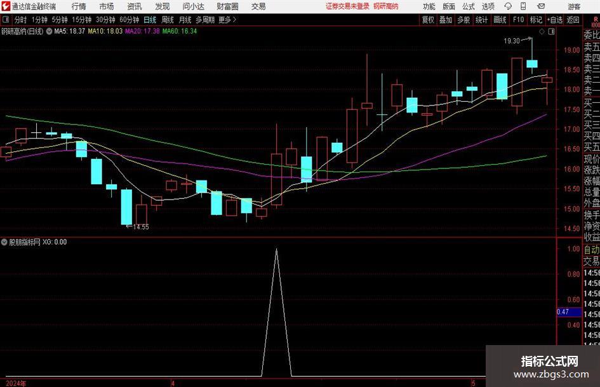Expand the main chart indicator menu arrow
This screenshot has height=387, width=600.
point(49,31)
